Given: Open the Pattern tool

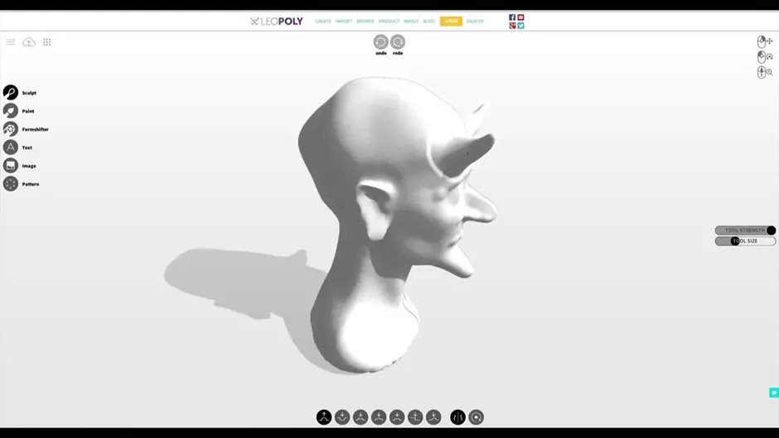Looking at the screenshot, I should click(11, 184).
